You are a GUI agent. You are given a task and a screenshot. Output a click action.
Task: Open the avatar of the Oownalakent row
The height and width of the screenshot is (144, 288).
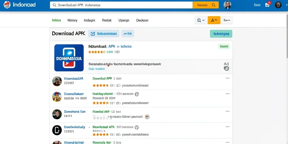tap(57, 97)
